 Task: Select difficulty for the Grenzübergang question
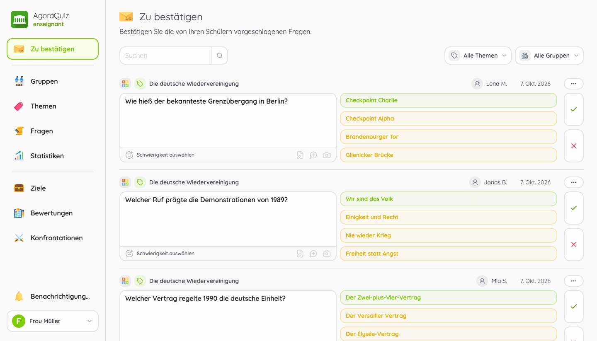[160, 155]
